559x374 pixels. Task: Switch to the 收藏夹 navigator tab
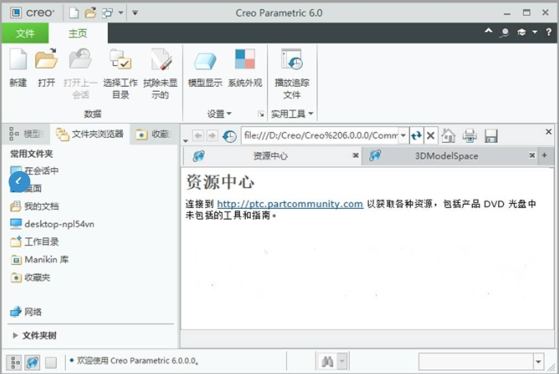pos(154,134)
